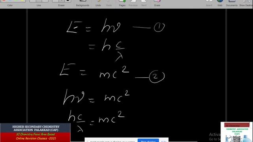This screenshot has height=142, width=253.
Task: Choose the largest eraser size
Action: [x=68, y=1]
